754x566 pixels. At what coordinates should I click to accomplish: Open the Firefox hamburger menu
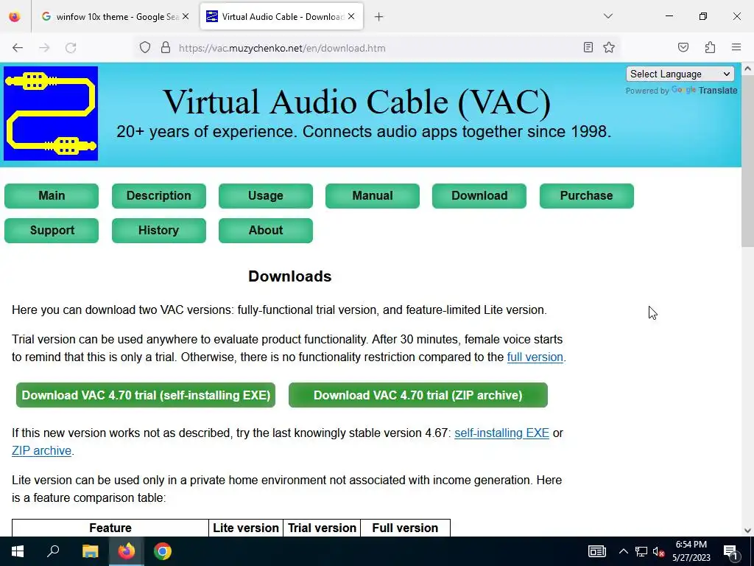[x=736, y=47]
